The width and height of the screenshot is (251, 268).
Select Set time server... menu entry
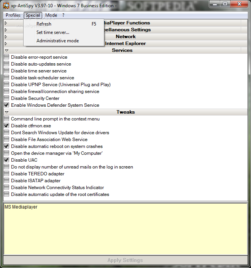64,32
